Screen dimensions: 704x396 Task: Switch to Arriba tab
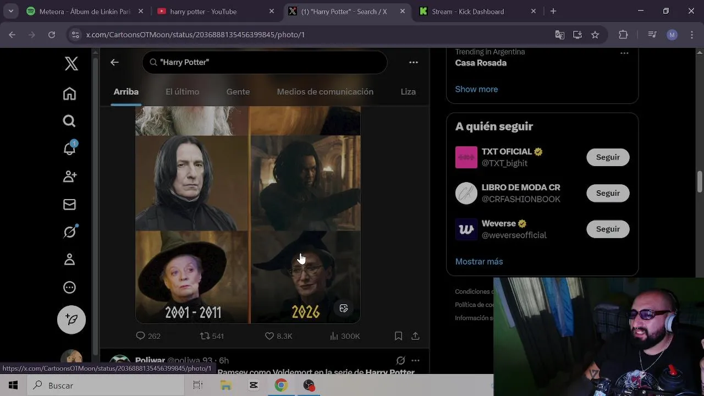tap(126, 92)
